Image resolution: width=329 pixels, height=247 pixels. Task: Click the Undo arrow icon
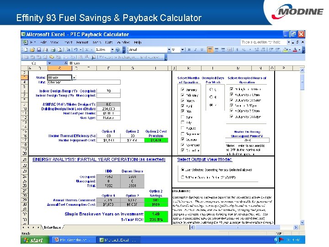[x=76, y=50]
